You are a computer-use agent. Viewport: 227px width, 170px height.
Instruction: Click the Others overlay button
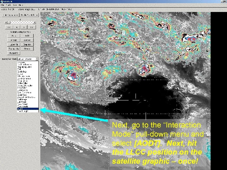point(27,49)
